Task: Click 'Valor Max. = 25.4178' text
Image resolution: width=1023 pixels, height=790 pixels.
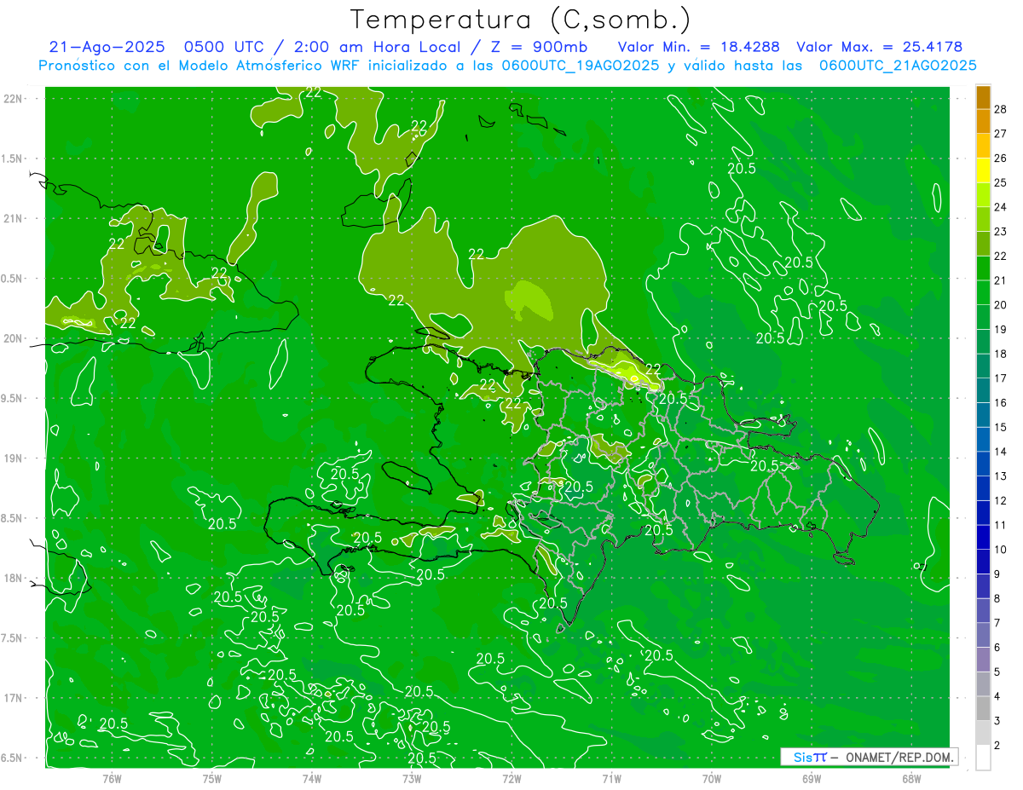Action: (879, 47)
